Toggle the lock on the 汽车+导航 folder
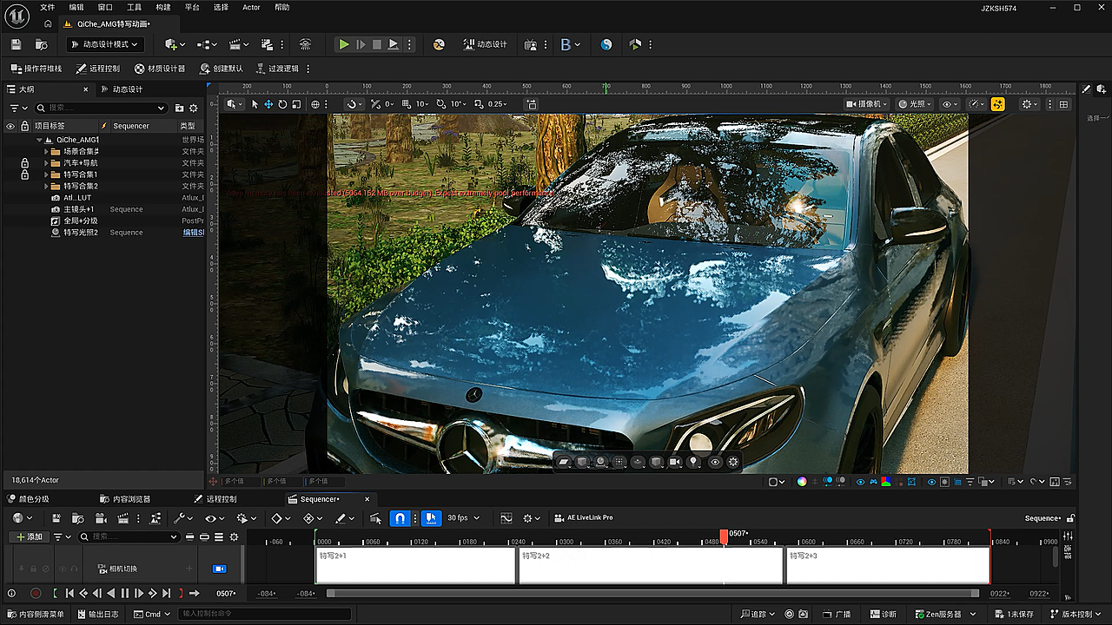The image size is (1112, 625). [x=25, y=163]
